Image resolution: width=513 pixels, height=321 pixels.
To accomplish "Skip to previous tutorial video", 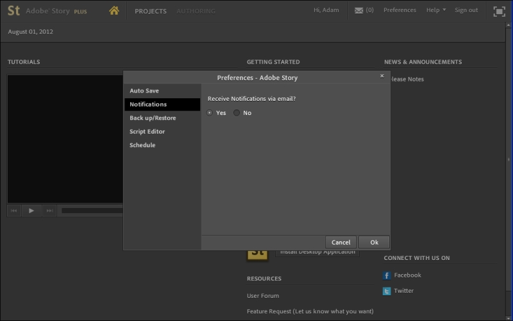I will [13, 211].
